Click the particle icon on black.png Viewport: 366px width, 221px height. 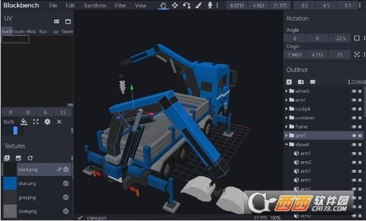[59, 169]
